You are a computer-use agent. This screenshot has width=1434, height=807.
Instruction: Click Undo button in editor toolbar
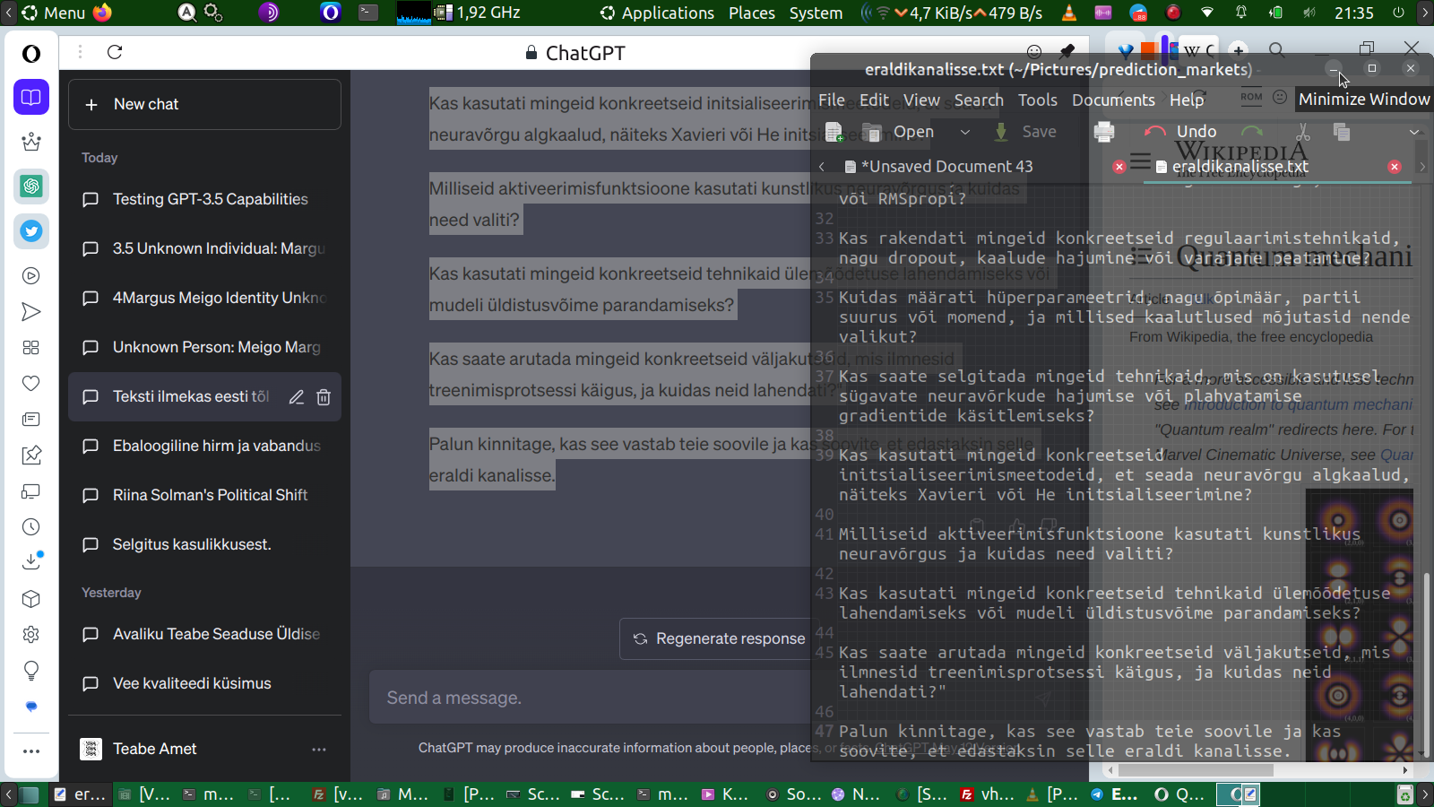pyautogui.click(x=1180, y=132)
